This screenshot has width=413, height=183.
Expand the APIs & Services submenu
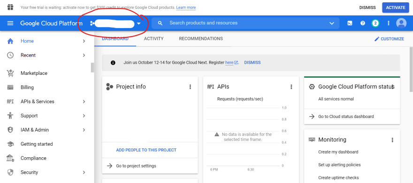click(x=84, y=102)
